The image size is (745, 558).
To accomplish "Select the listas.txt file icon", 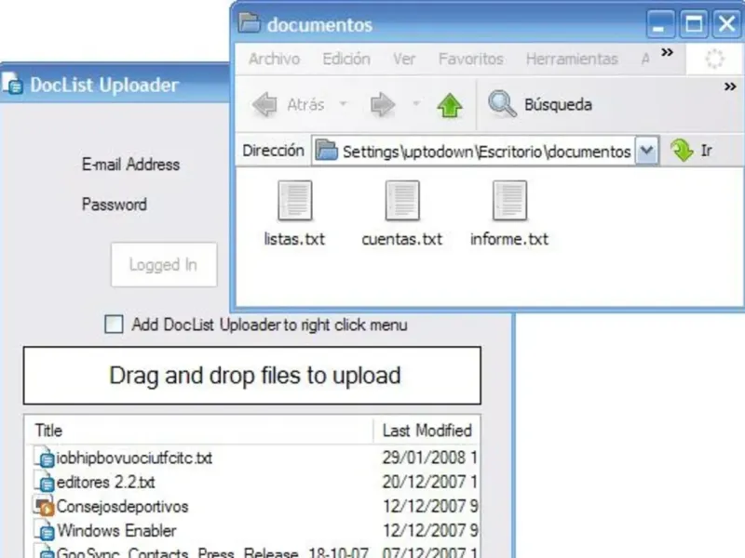I will [x=295, y=200].
